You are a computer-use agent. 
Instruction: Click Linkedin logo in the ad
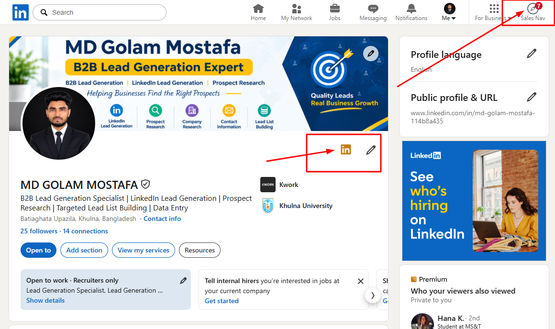point(425,155)
